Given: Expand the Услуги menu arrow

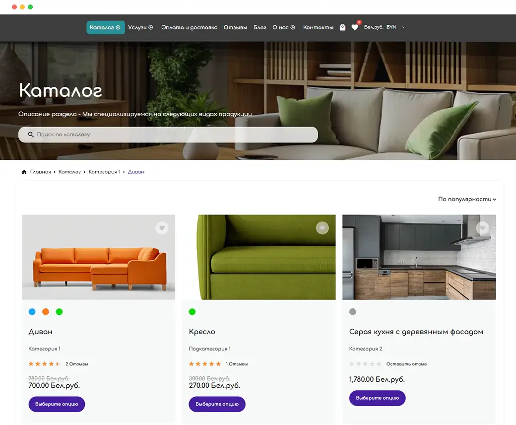Looking at the screenshot, I should [x=151, y=27].
